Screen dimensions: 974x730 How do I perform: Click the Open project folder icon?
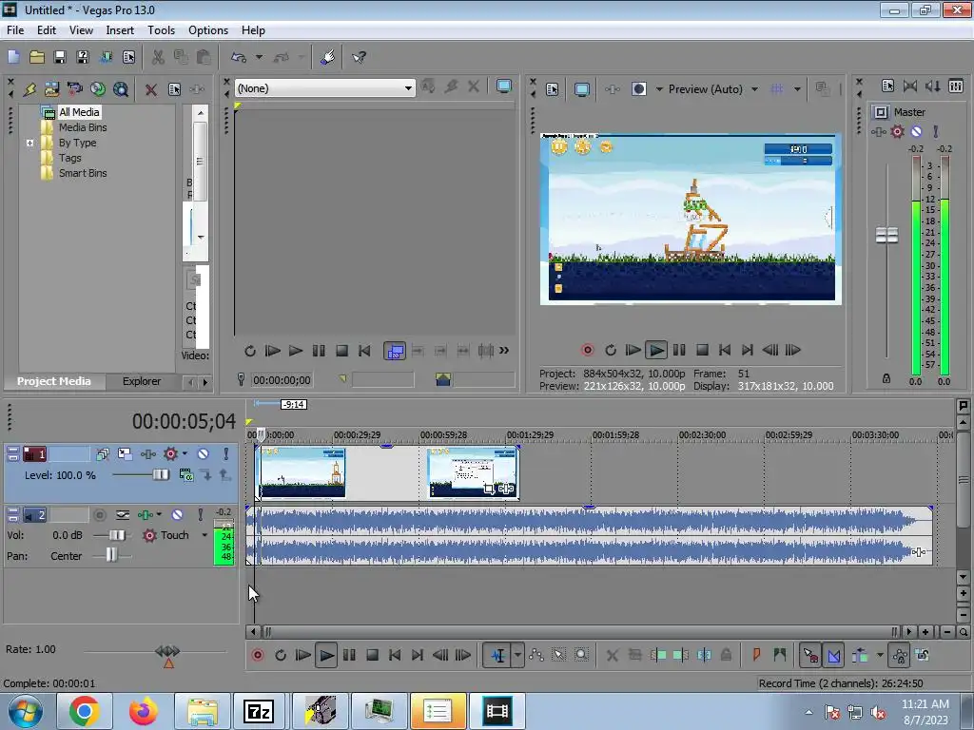point(37,57)
